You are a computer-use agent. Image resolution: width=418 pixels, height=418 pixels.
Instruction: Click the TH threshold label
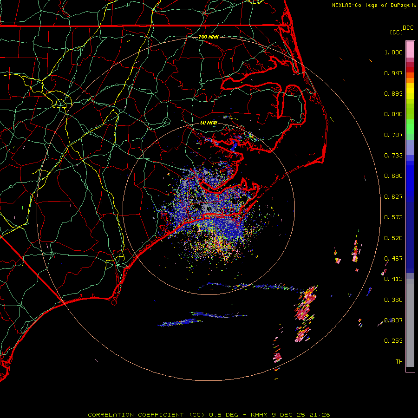[x=399, y=362]
